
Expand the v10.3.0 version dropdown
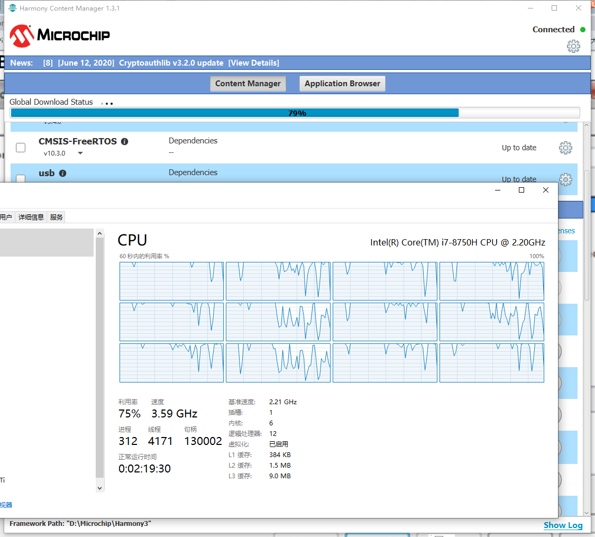80,153
